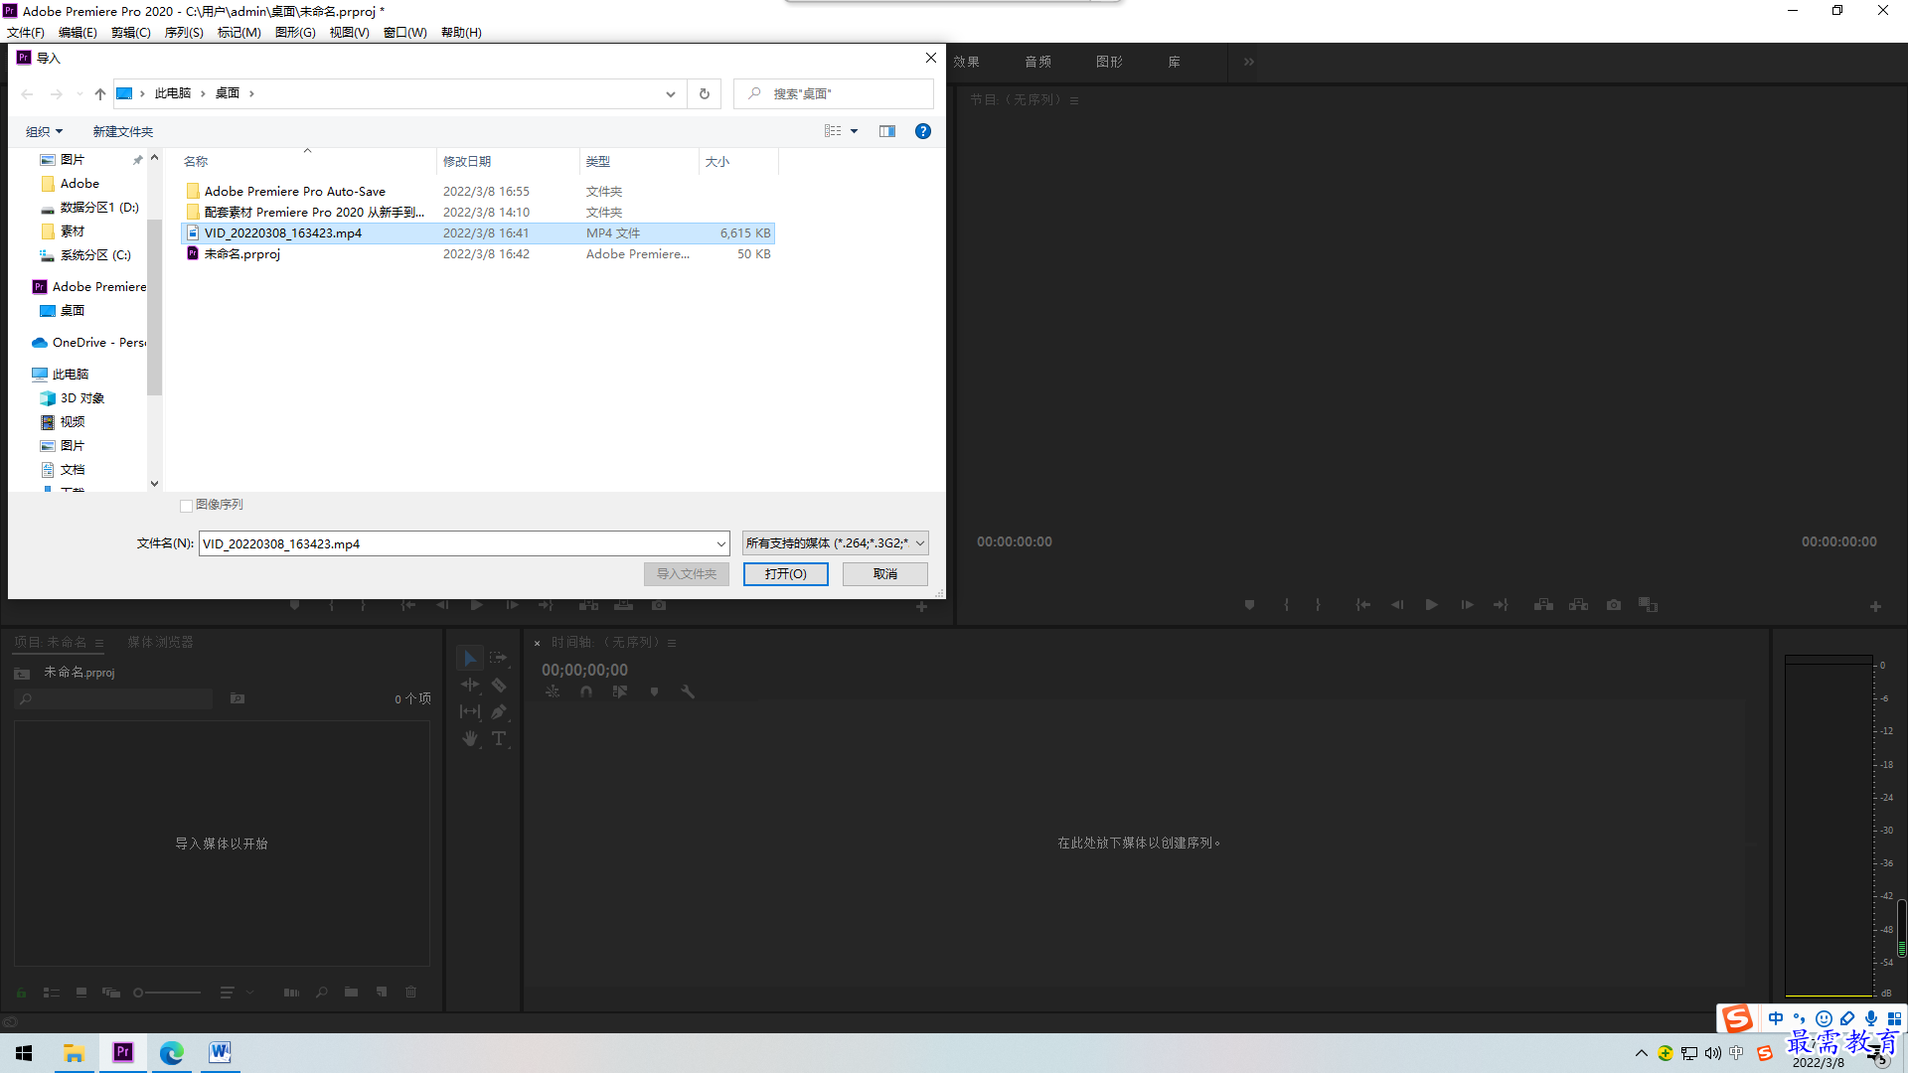The height and width of the screenshot is (1073, 1908).
Task: Go to Out point in program monitor
Action: pos(1501,605)
